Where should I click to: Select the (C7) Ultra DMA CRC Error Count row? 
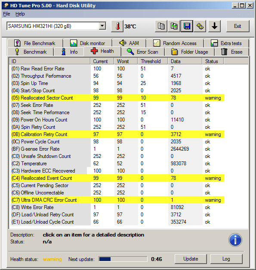coord(117,200)
